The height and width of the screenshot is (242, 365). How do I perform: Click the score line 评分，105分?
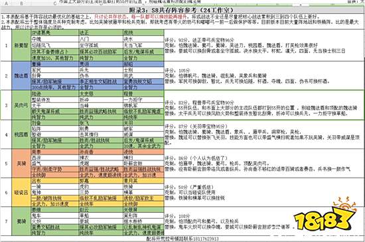tap(177, 70)
